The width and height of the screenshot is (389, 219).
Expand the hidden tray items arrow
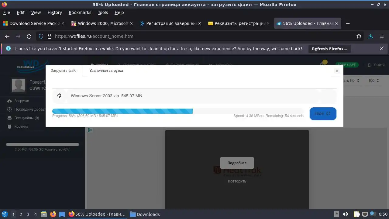[x=337, y=214]
